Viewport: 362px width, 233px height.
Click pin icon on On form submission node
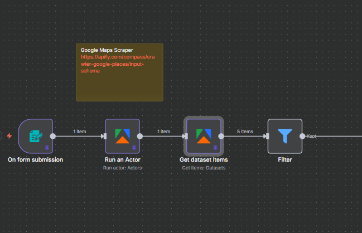click(47, 148)
